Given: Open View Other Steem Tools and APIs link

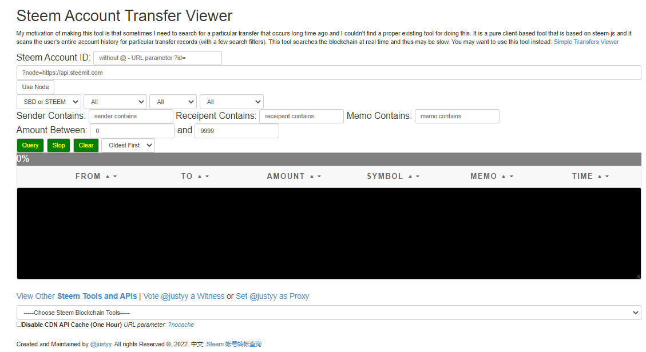Looking at the screenshot, I should (x=77, y=296).
